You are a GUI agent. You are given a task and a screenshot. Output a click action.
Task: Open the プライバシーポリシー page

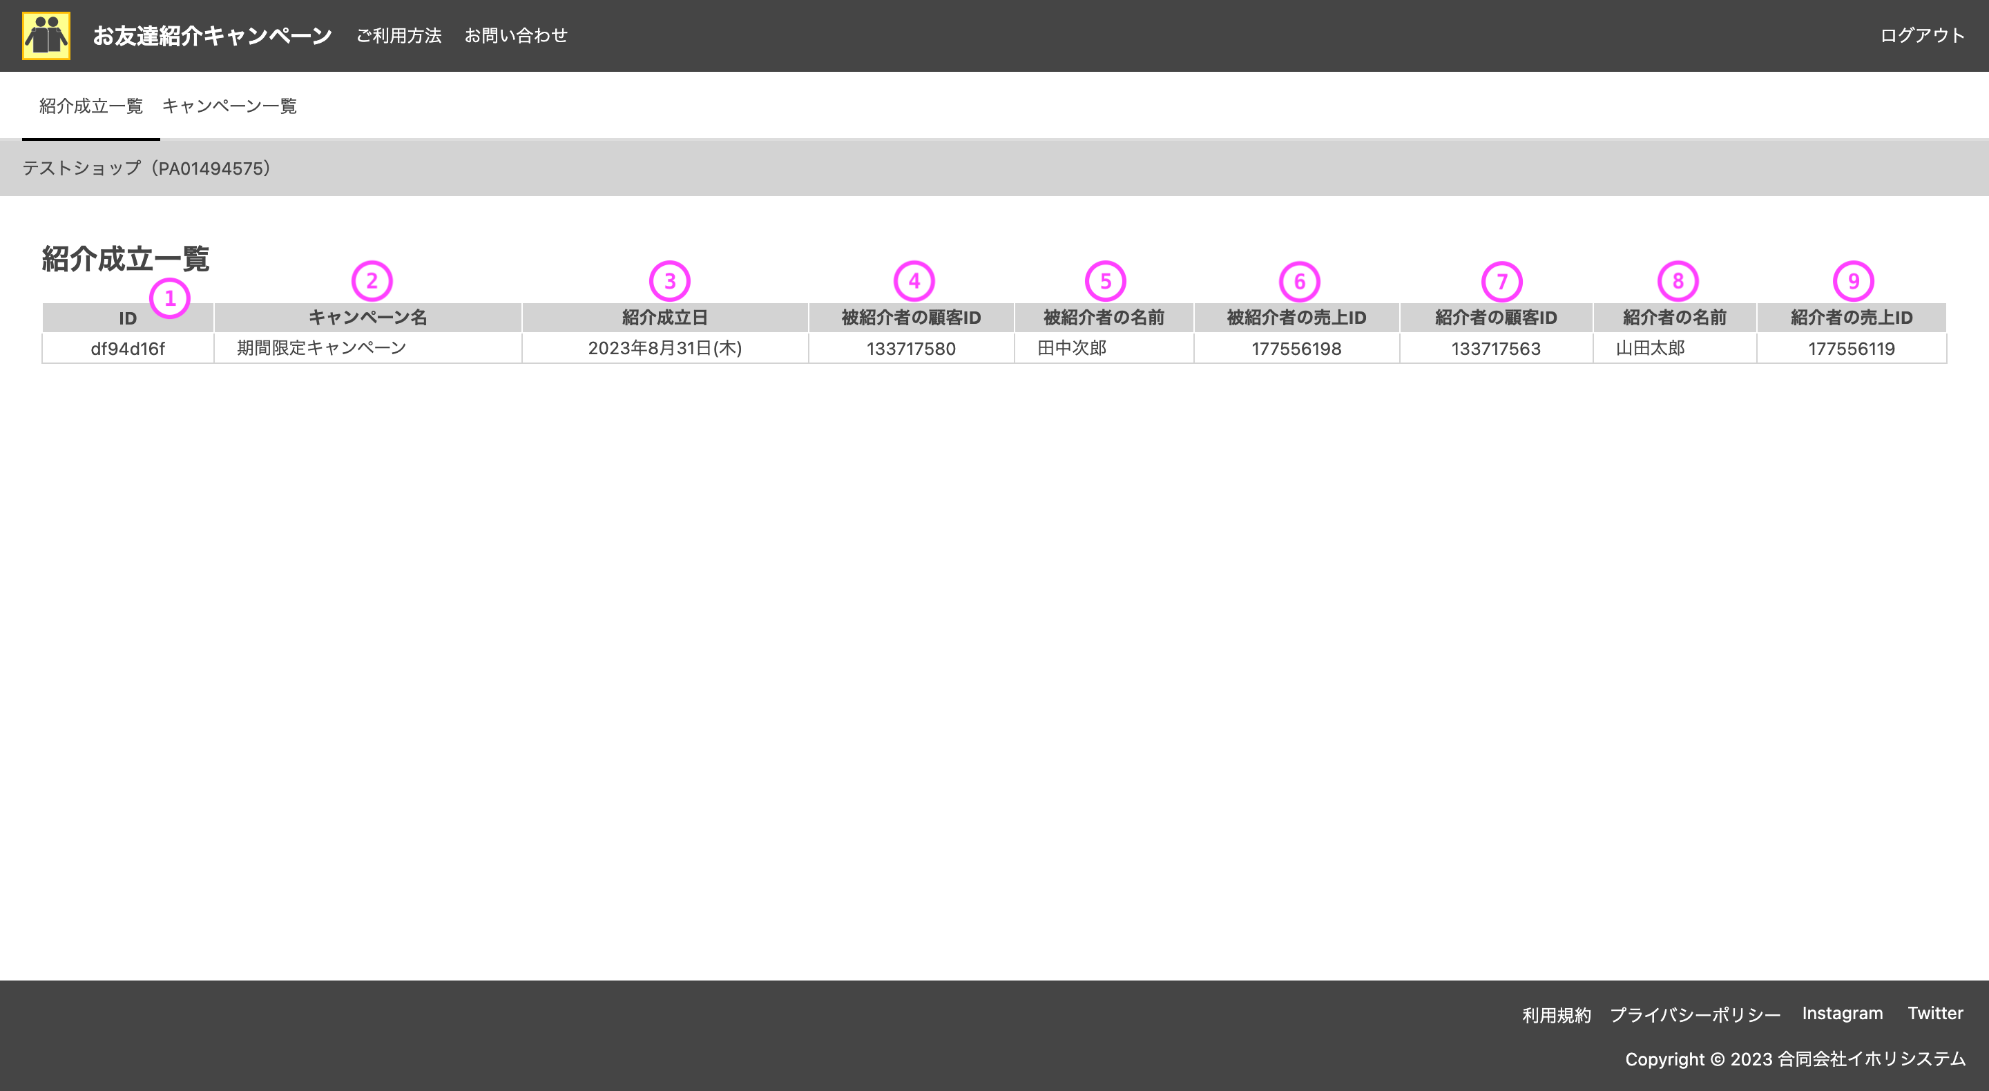[x=1696, y=1014]
